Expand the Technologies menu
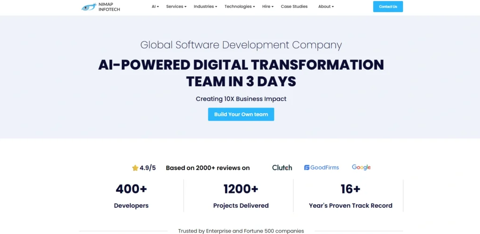Image resolution: width=480 pixels, height=234 pixels. pyautogui.click(x=240, y=7)
